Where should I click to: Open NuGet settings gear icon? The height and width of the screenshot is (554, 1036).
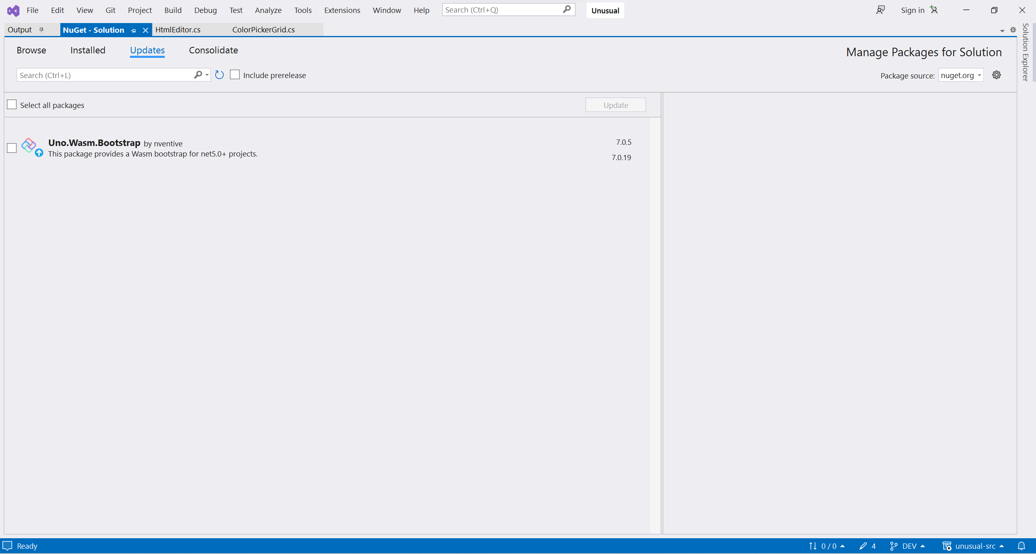tap(996, 75)
